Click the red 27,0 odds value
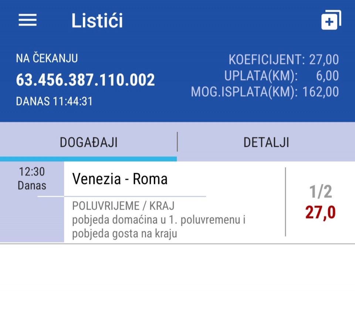This screenshot has width=355, height=332. click(320, 212)
